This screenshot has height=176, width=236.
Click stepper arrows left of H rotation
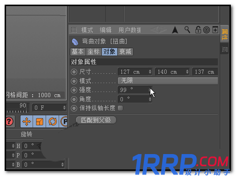click(13, 146)
